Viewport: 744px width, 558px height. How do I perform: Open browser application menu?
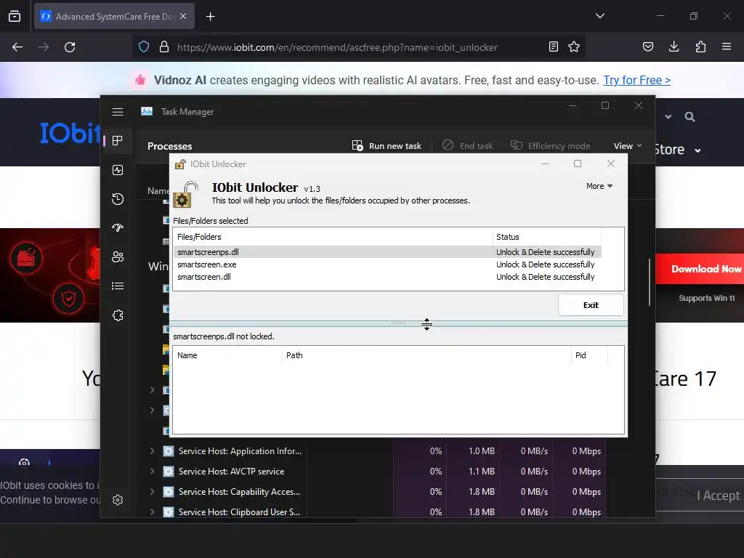pos(727,46)
